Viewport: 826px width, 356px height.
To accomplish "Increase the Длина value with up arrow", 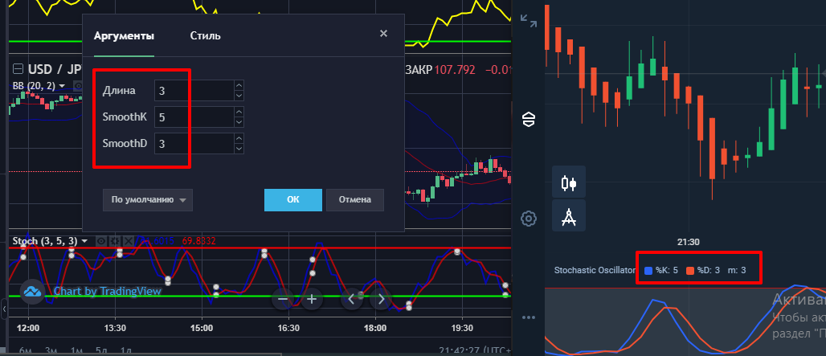I will click(239, 85).
